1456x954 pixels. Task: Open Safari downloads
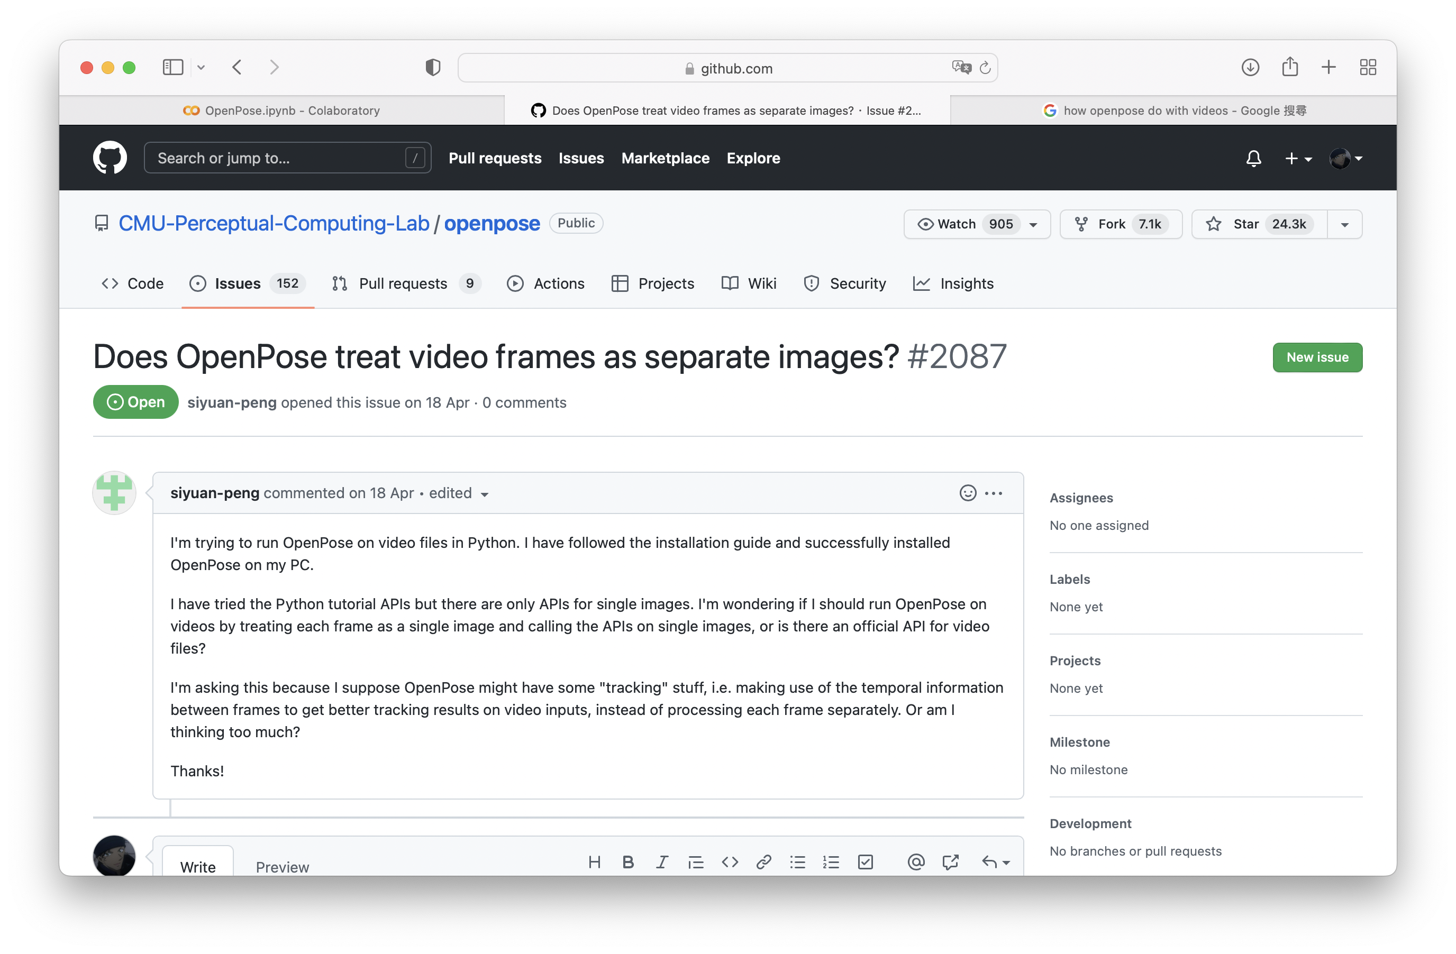click(1250, 67)
